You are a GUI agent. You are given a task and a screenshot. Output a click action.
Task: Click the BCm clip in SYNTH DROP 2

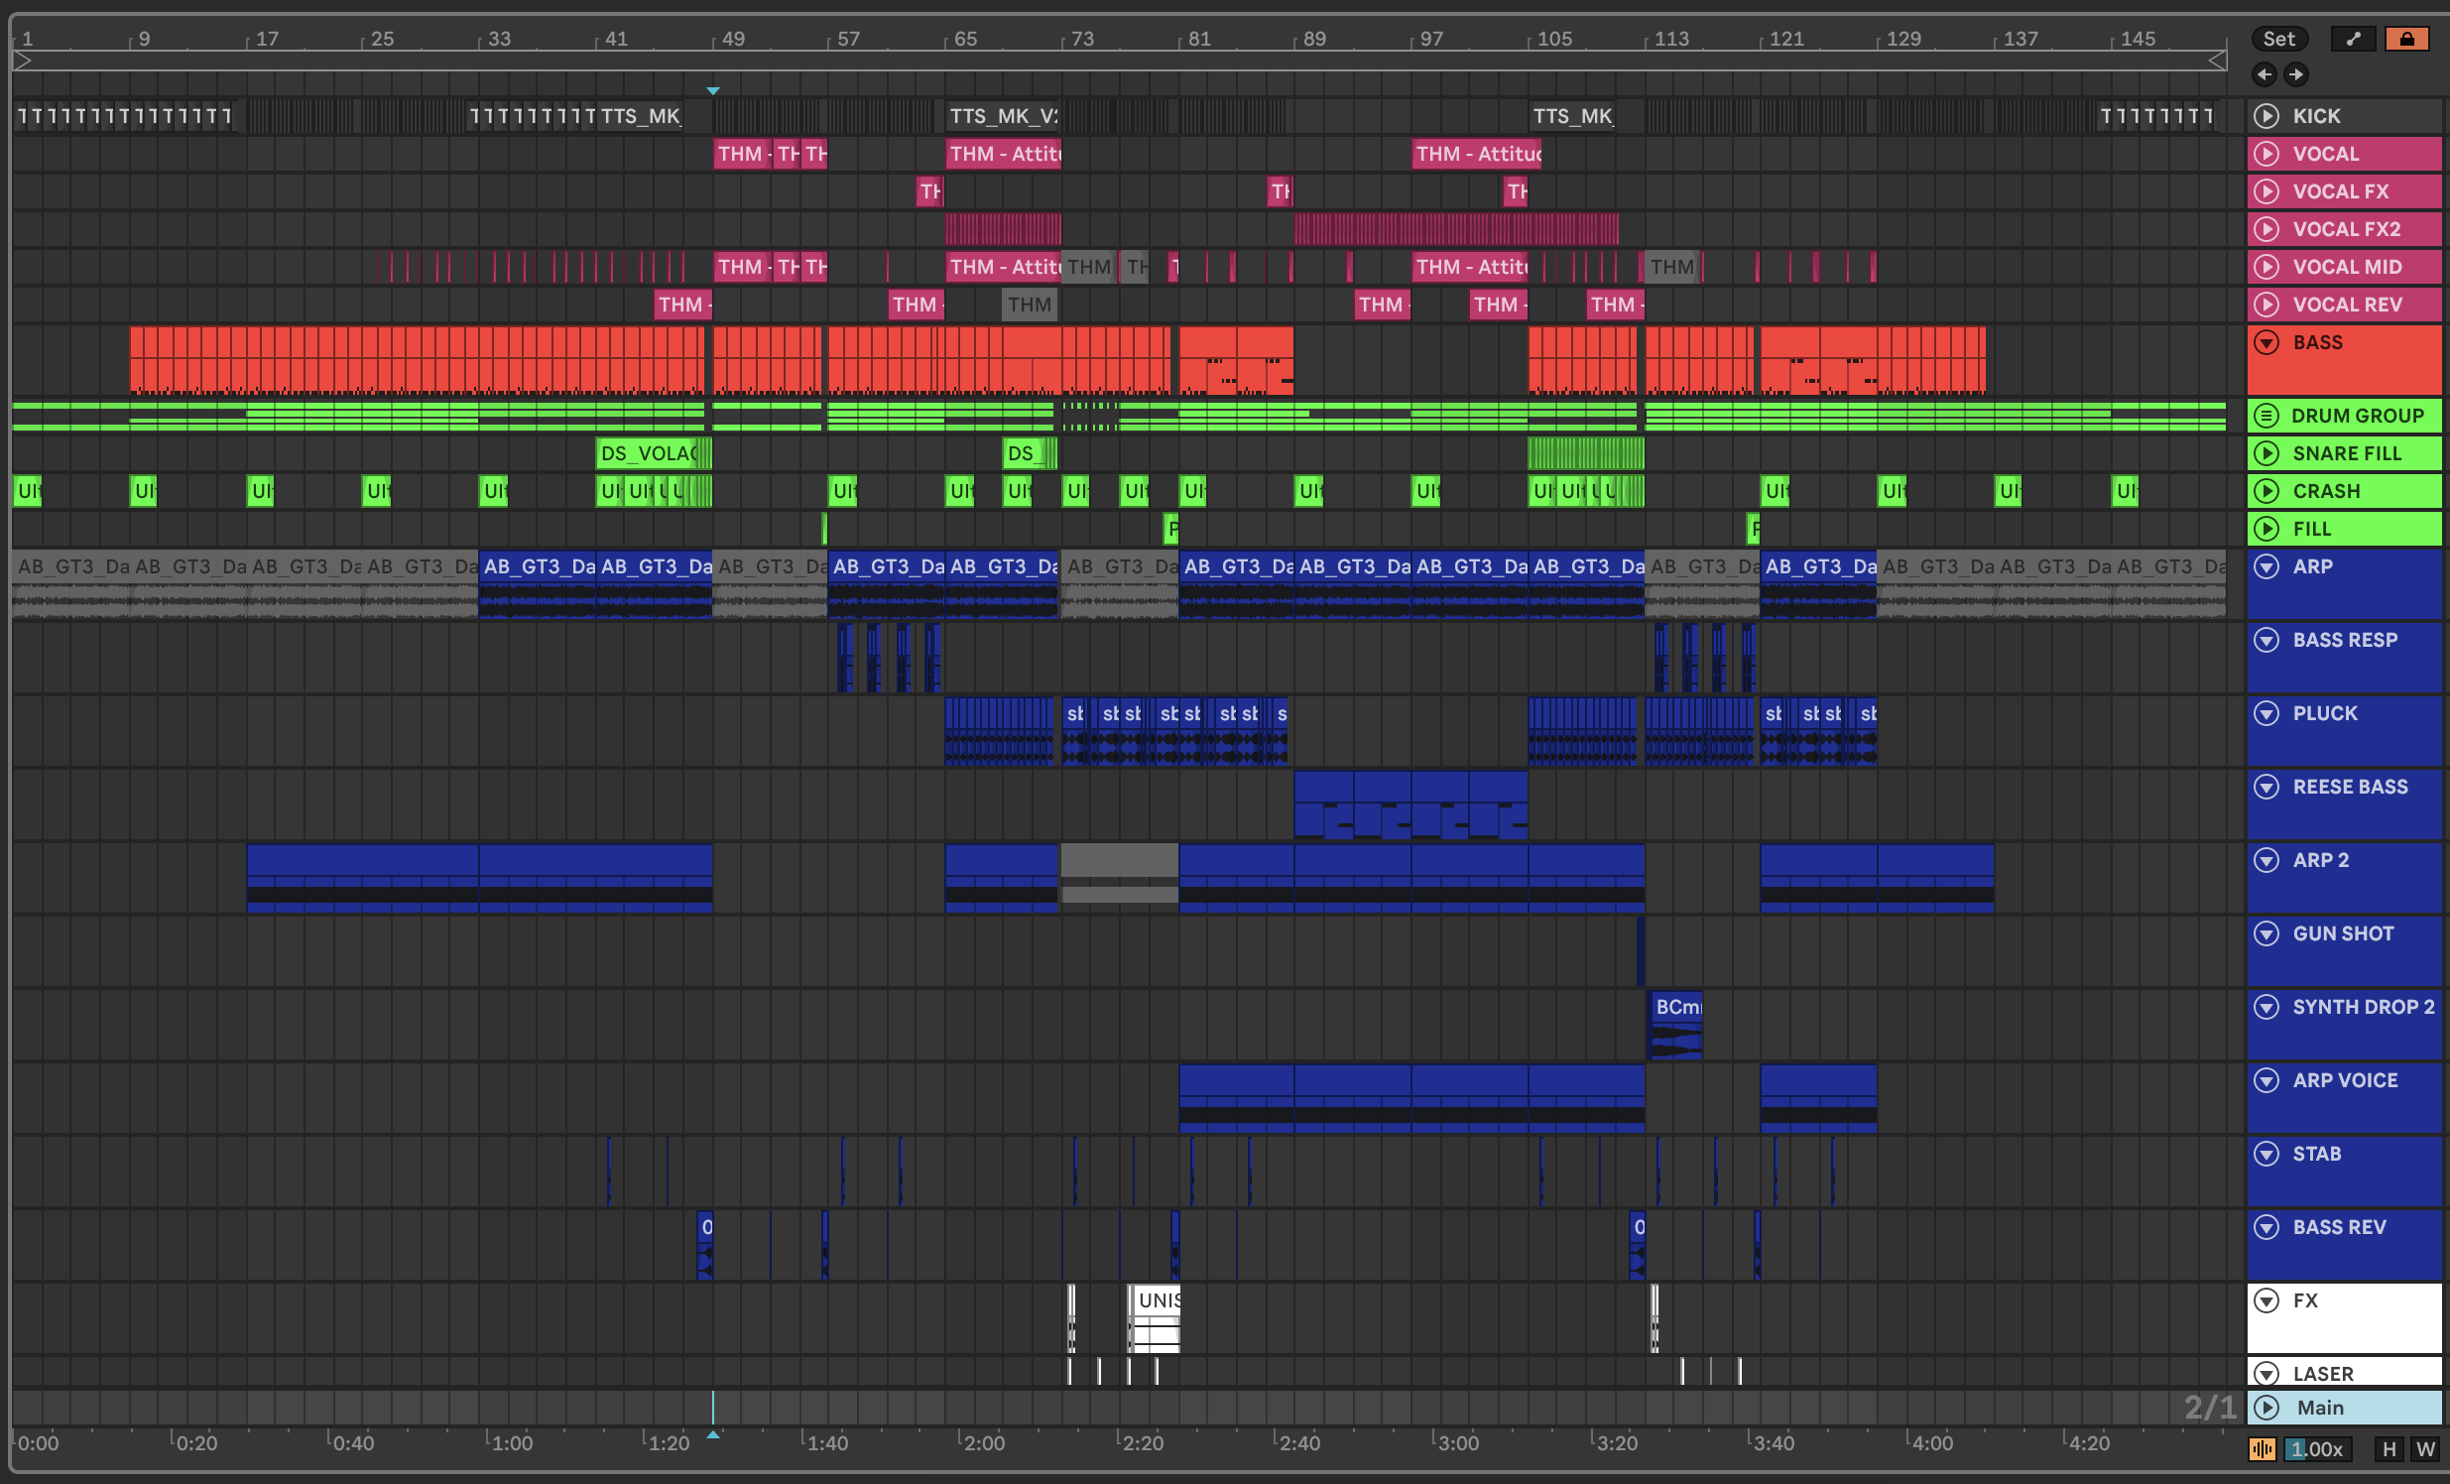1675,1008
